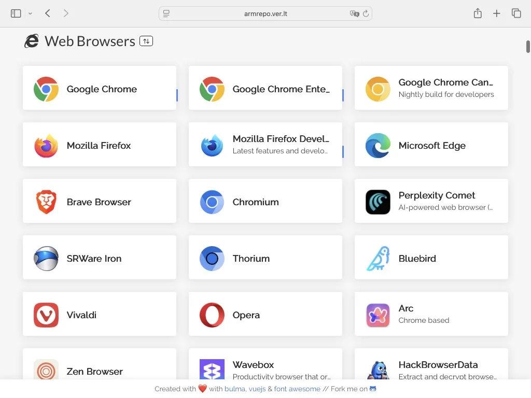Viewport: 531px width, 398px height.
Task: Toggle sort order beside Web Browsers heading
Action: point(146,41)
